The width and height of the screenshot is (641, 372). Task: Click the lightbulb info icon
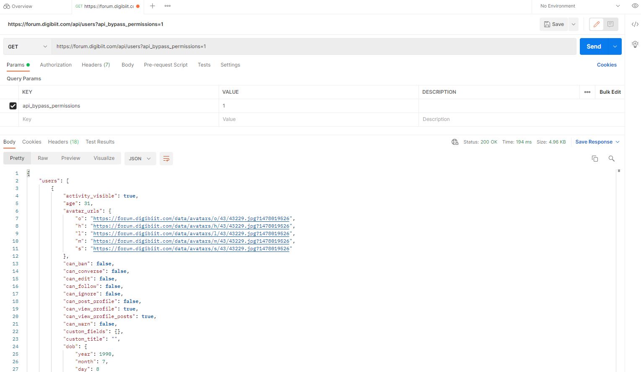click(x=635, y=44)
